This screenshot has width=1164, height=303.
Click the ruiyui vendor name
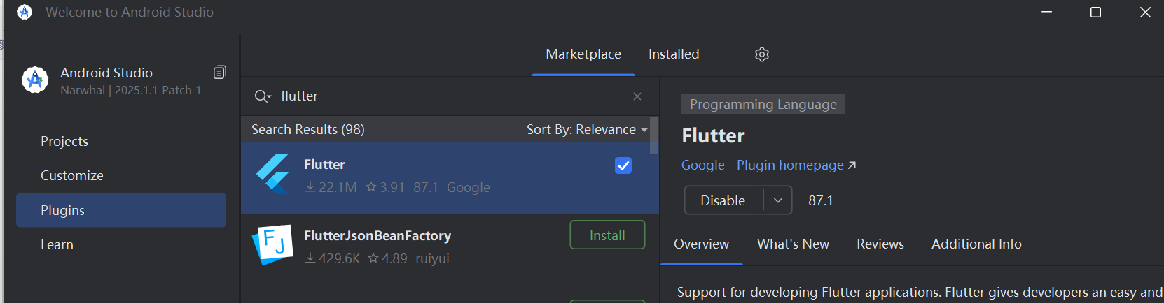432,258
